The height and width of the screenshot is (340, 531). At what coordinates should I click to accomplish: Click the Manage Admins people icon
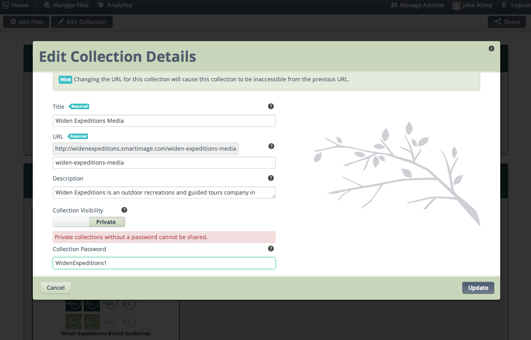pyautogui.click(x=394, y=5)
